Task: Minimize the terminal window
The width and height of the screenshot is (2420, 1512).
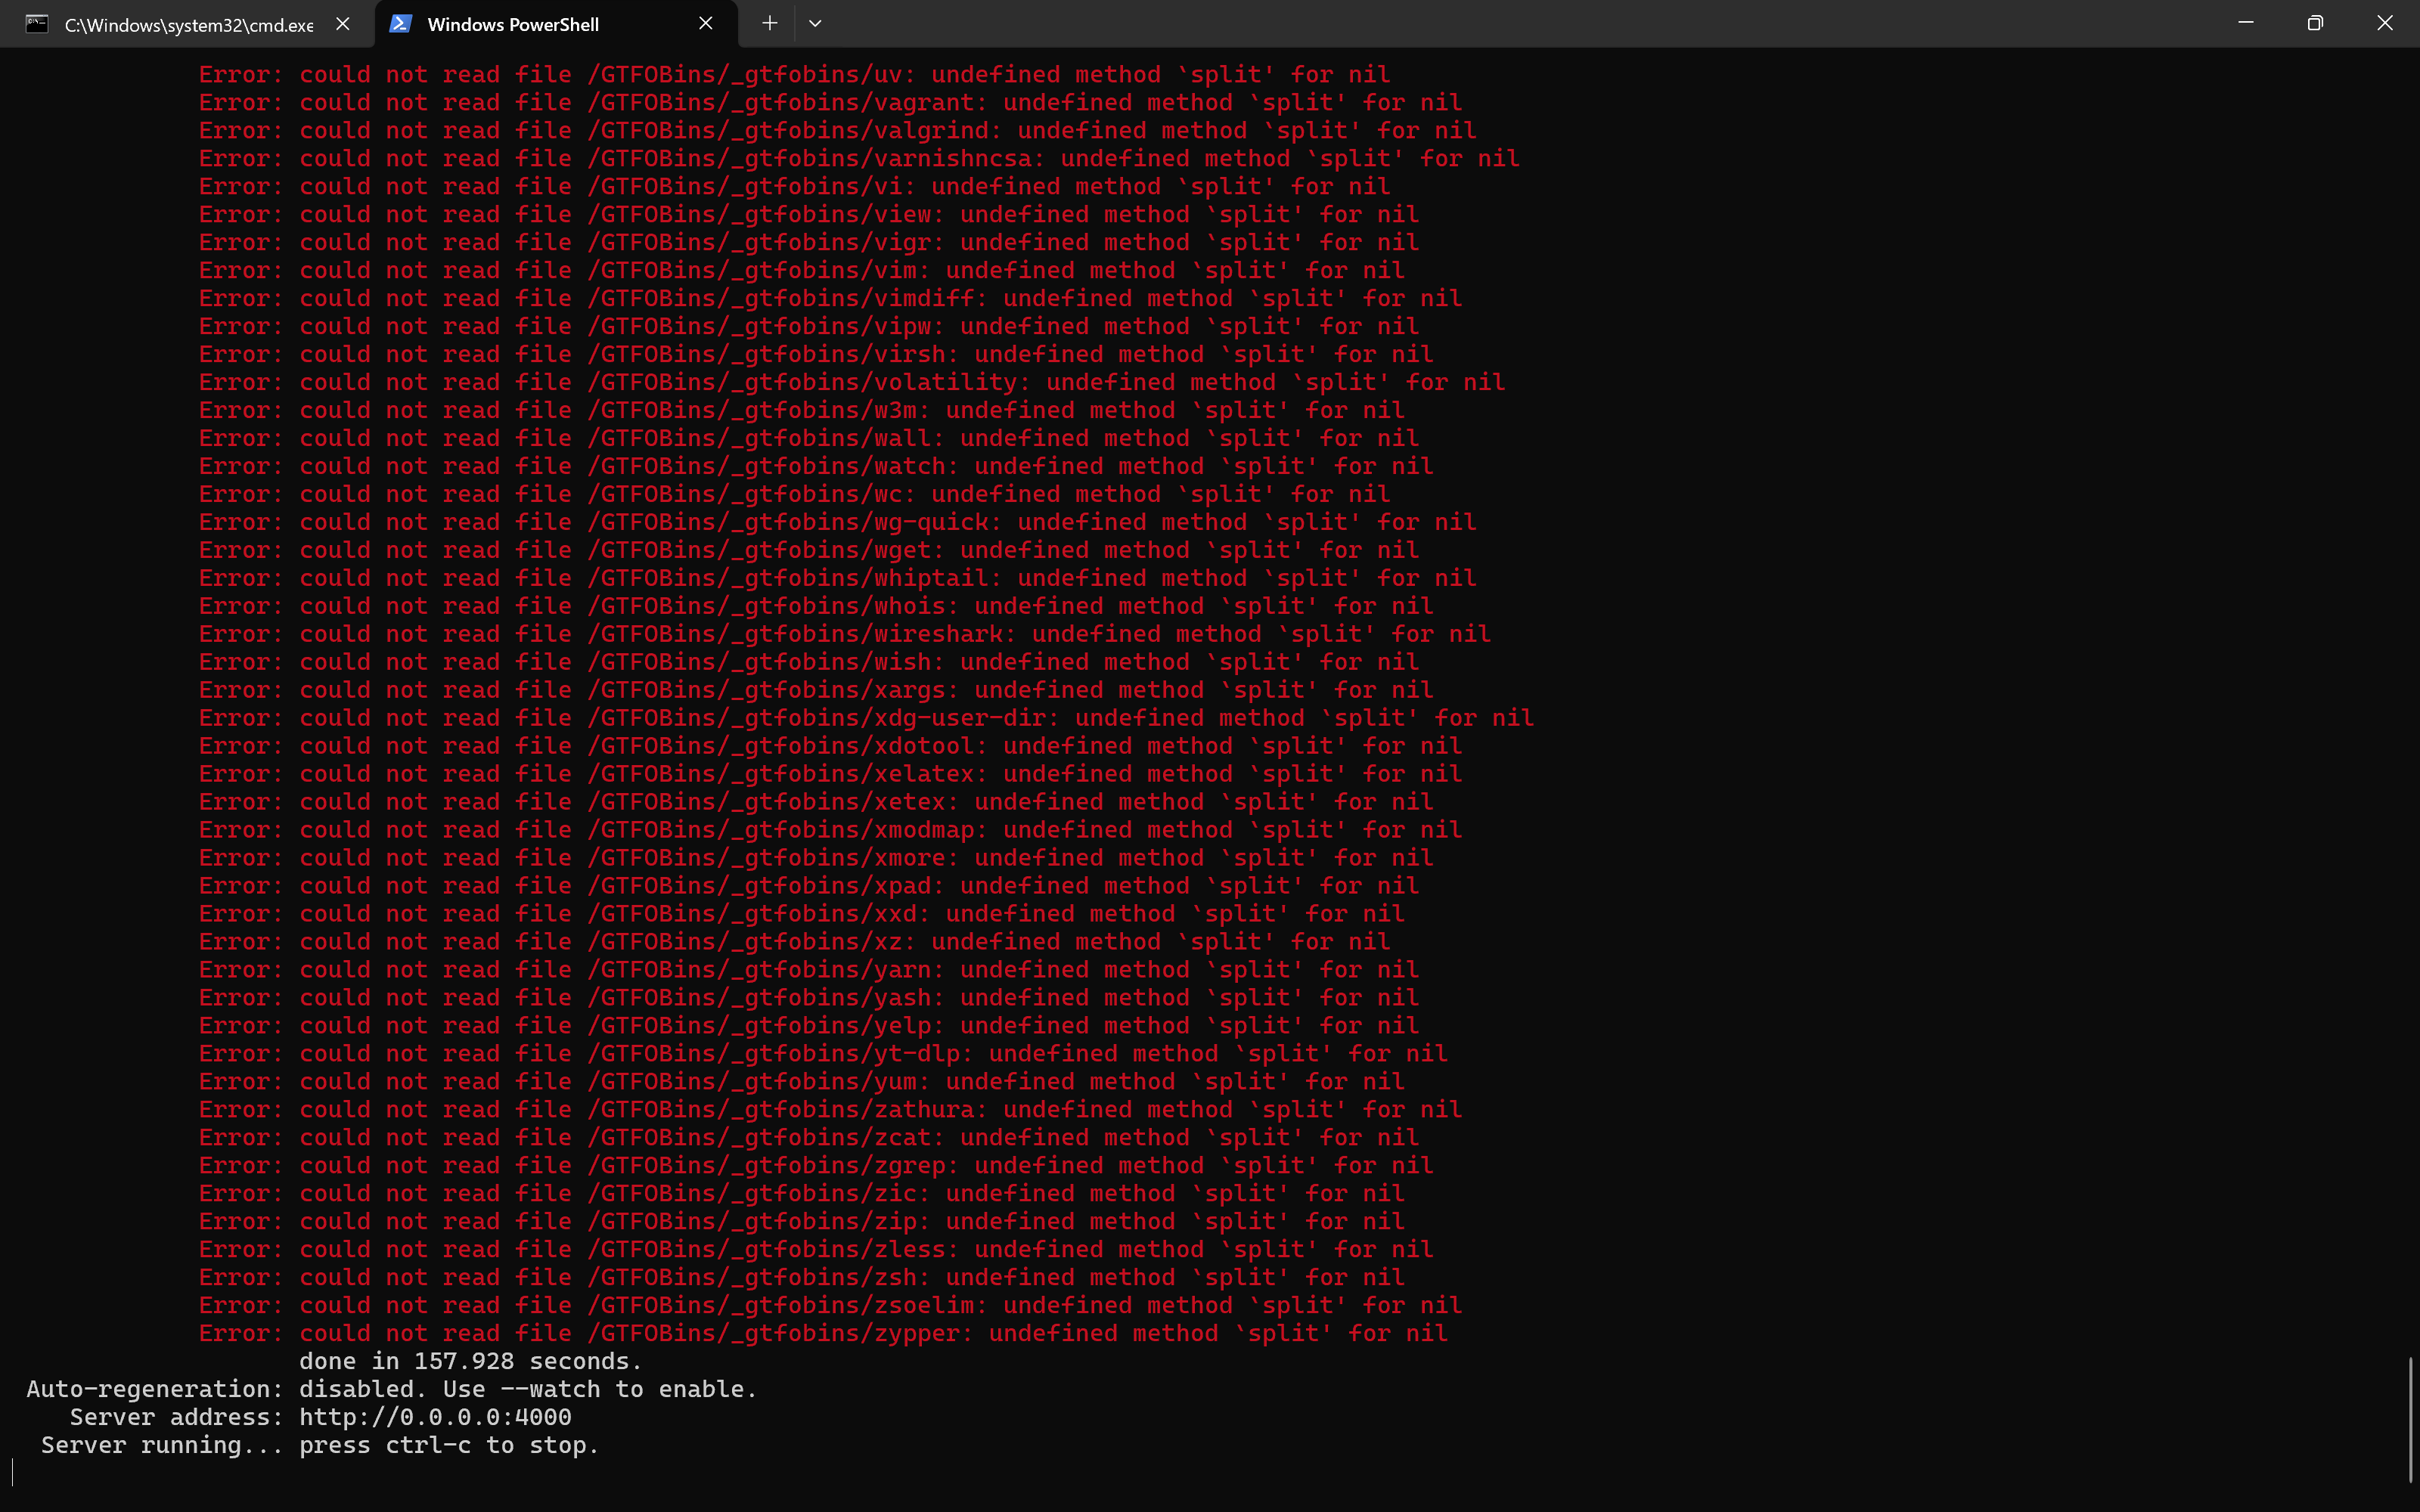Action: (x=2246, y=23)
